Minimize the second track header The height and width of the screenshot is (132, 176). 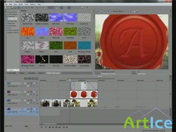pos(6,92)
